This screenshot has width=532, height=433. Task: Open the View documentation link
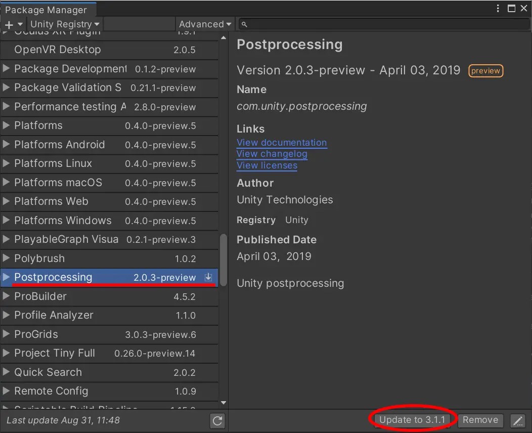click(x=282, y=143)
